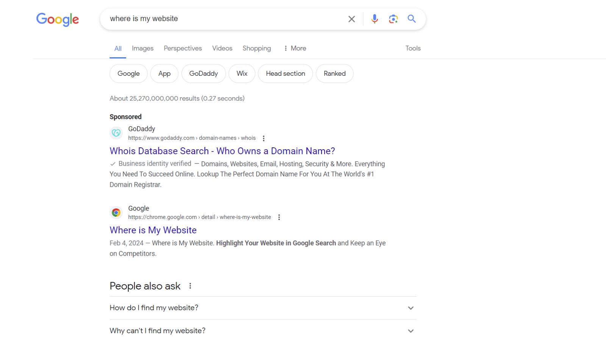The height and width of the screenshot is (341, 606).
Task: Clear the search query with the X
Action: (x=351, y=19)
